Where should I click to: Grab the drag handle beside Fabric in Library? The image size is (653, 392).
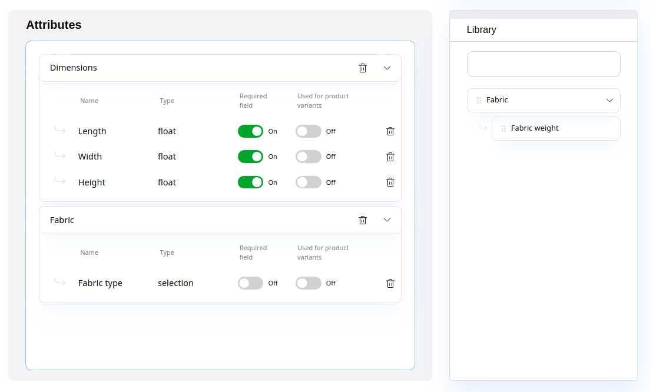479,100
